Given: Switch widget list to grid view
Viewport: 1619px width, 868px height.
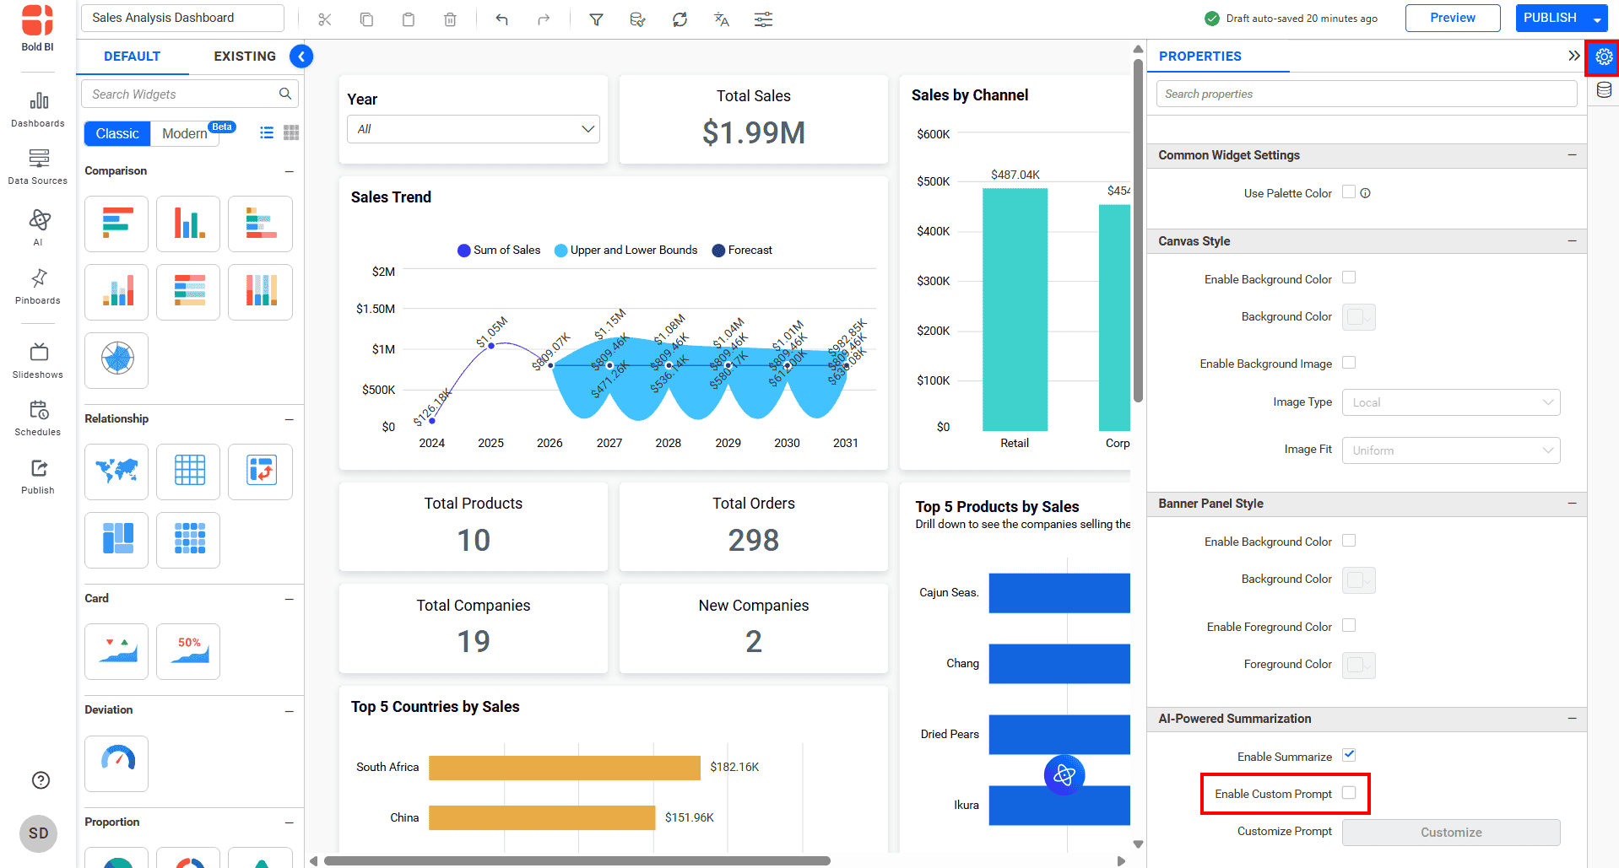Looking at the screenshot, I should point(291,132).
